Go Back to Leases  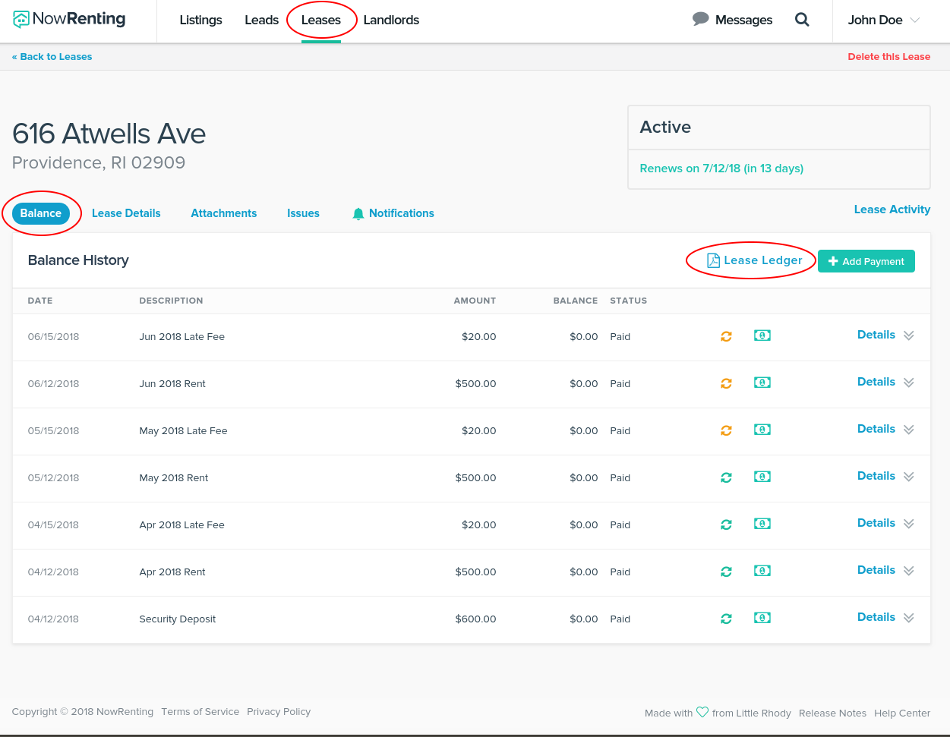[52, 57]
